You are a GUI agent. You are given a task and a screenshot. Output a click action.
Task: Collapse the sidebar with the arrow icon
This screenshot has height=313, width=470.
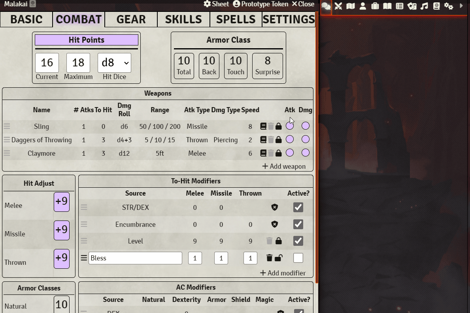pyautogui.click(x=461, y=6)
